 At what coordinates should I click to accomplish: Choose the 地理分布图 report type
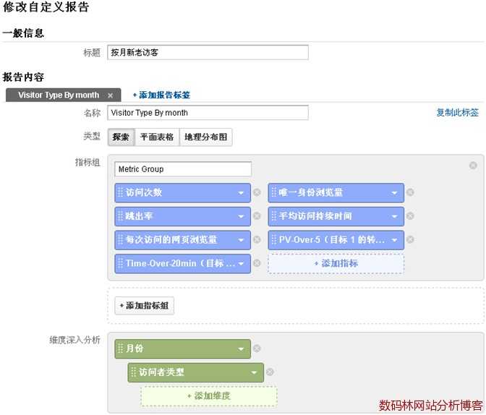click(206, 137)
